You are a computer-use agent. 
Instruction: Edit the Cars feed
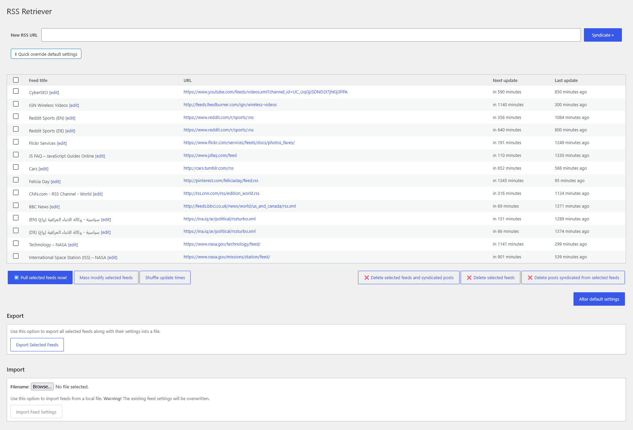click(x=43, y=169)
